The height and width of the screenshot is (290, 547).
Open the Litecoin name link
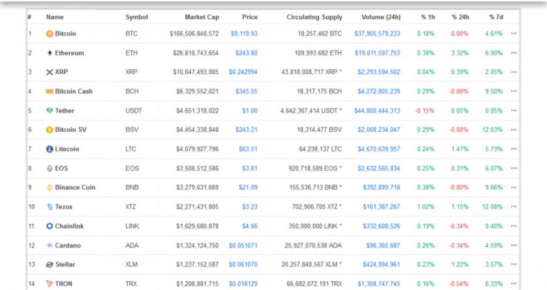pyautogui.click(x=67, y=149)
